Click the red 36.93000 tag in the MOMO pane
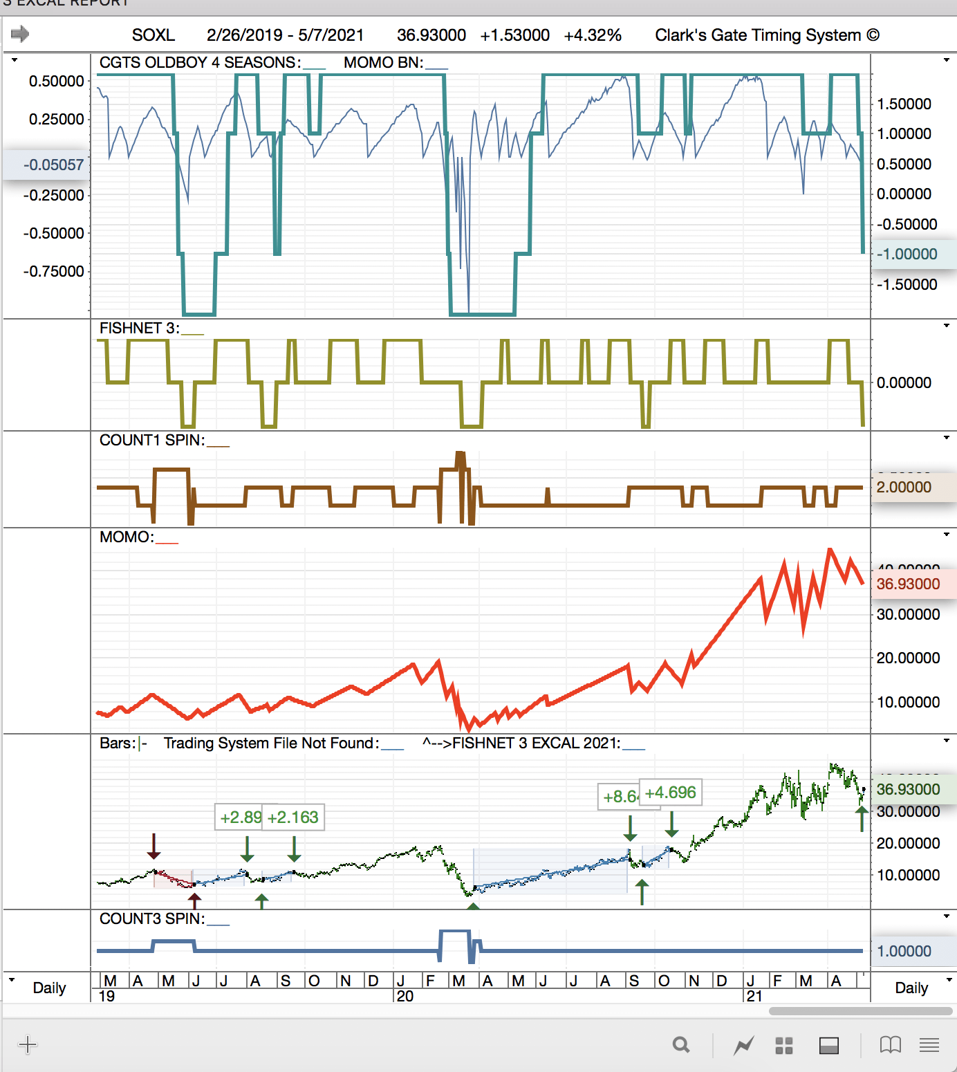Viewport: 957px width, 1072px height. pos(913,584)
